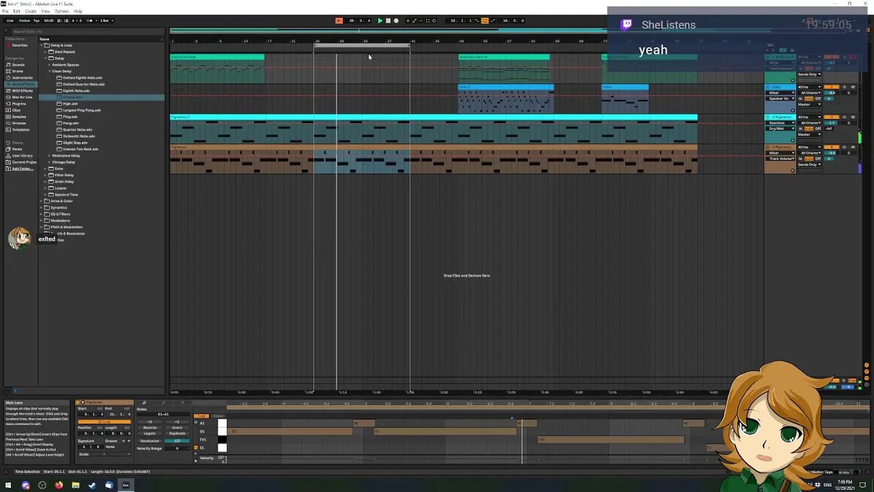
Task: Click the Windows Start button
Action: click(x=8, y=485)
